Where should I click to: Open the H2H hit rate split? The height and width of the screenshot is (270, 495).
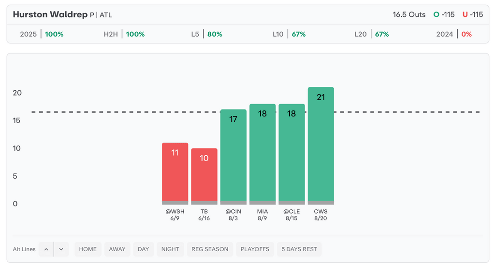124,34
